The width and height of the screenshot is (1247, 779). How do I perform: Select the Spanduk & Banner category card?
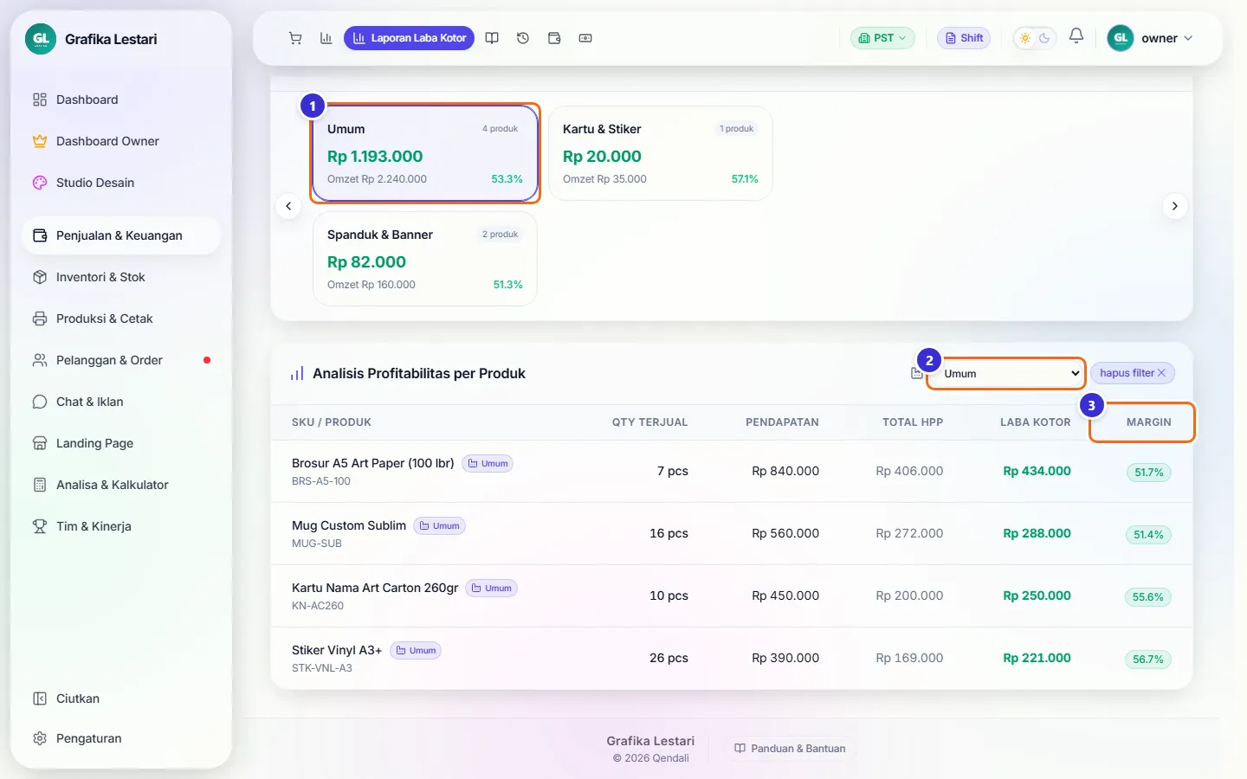point(425,259)
